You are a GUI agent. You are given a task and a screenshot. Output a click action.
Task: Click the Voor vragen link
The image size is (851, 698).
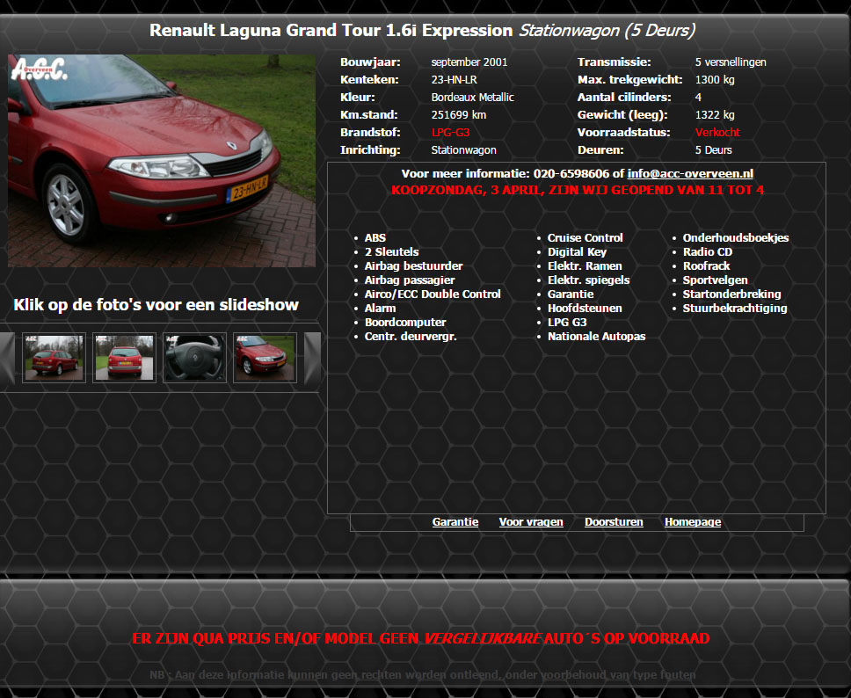pos(531,522)
